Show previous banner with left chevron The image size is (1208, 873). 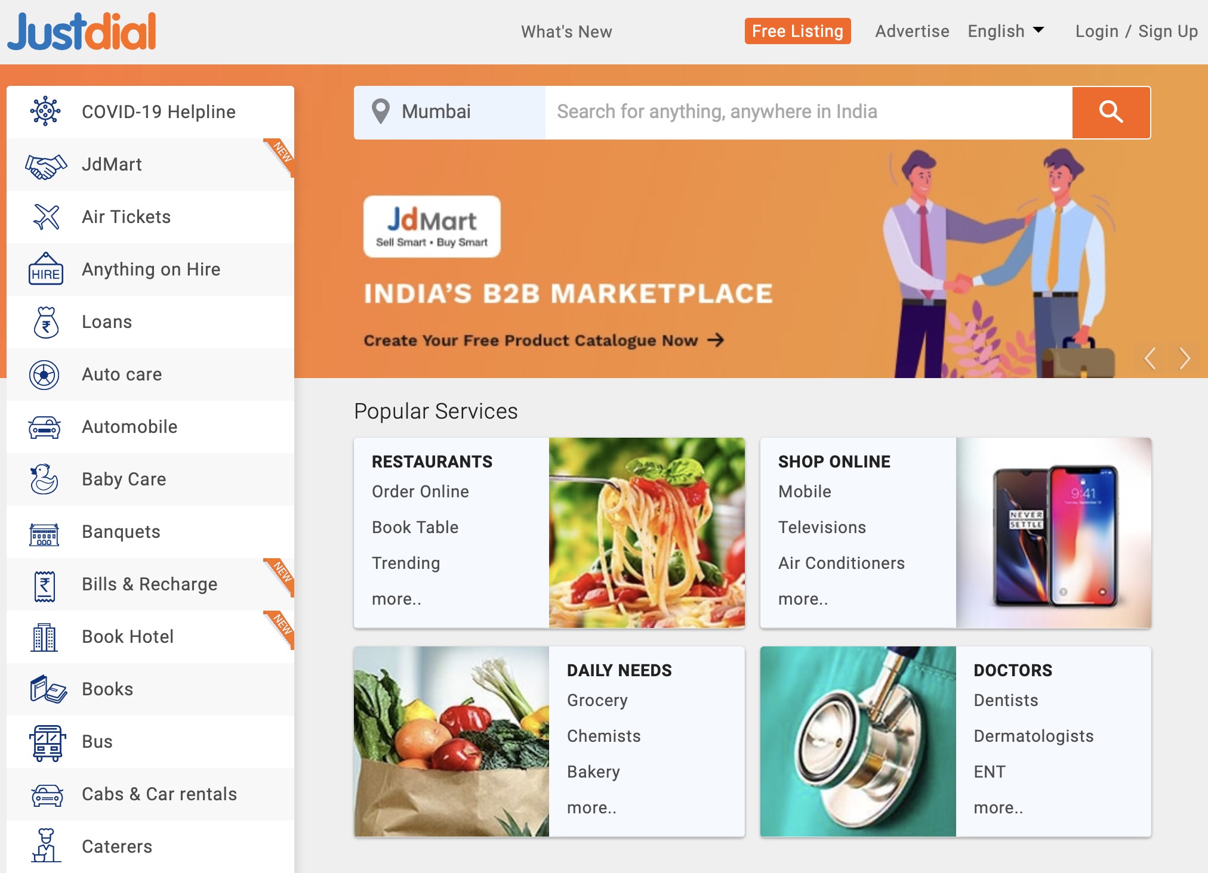click(1150, 358)
